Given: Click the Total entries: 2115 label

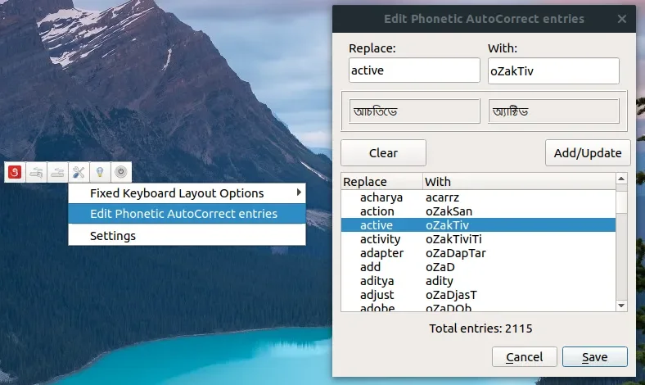Looking at the screenshot, I should 480,328.
